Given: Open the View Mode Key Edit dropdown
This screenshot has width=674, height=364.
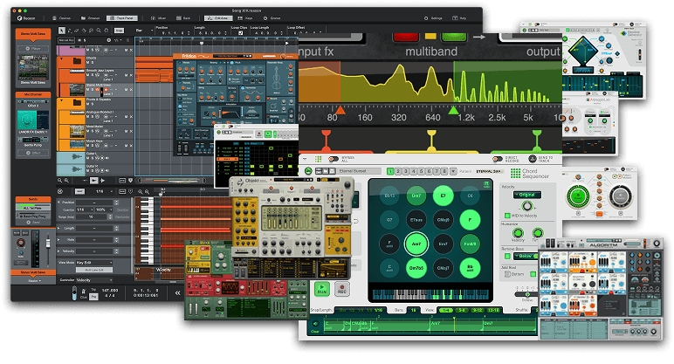Looking at the screenshot, I should click(94, 263).
